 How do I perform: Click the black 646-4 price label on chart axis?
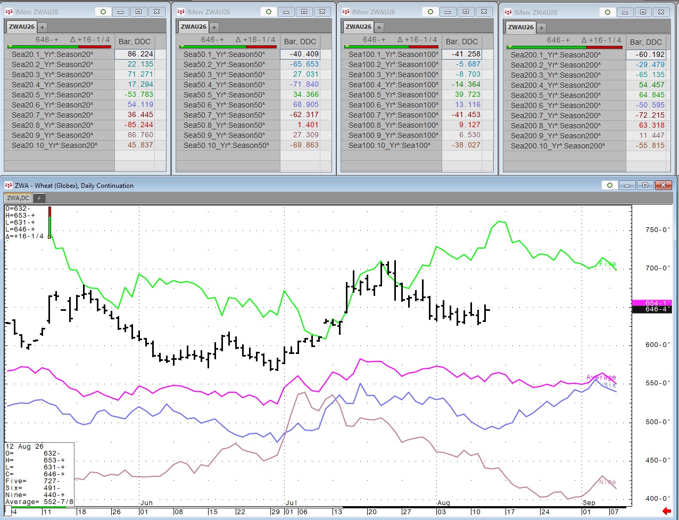652,309
